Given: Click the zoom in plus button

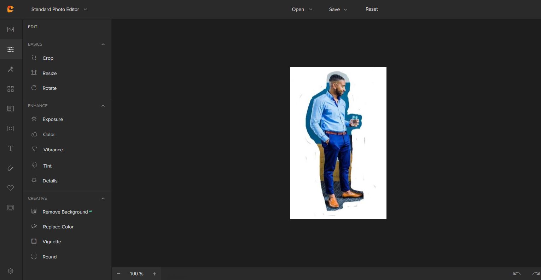Looking at the screenshot, I should point(154,274).
